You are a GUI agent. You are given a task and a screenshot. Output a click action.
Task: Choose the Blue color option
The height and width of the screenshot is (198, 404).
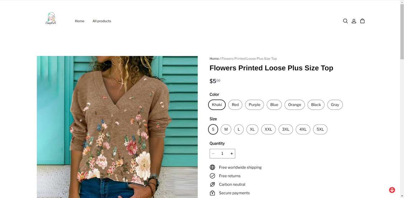click(274, 105)
